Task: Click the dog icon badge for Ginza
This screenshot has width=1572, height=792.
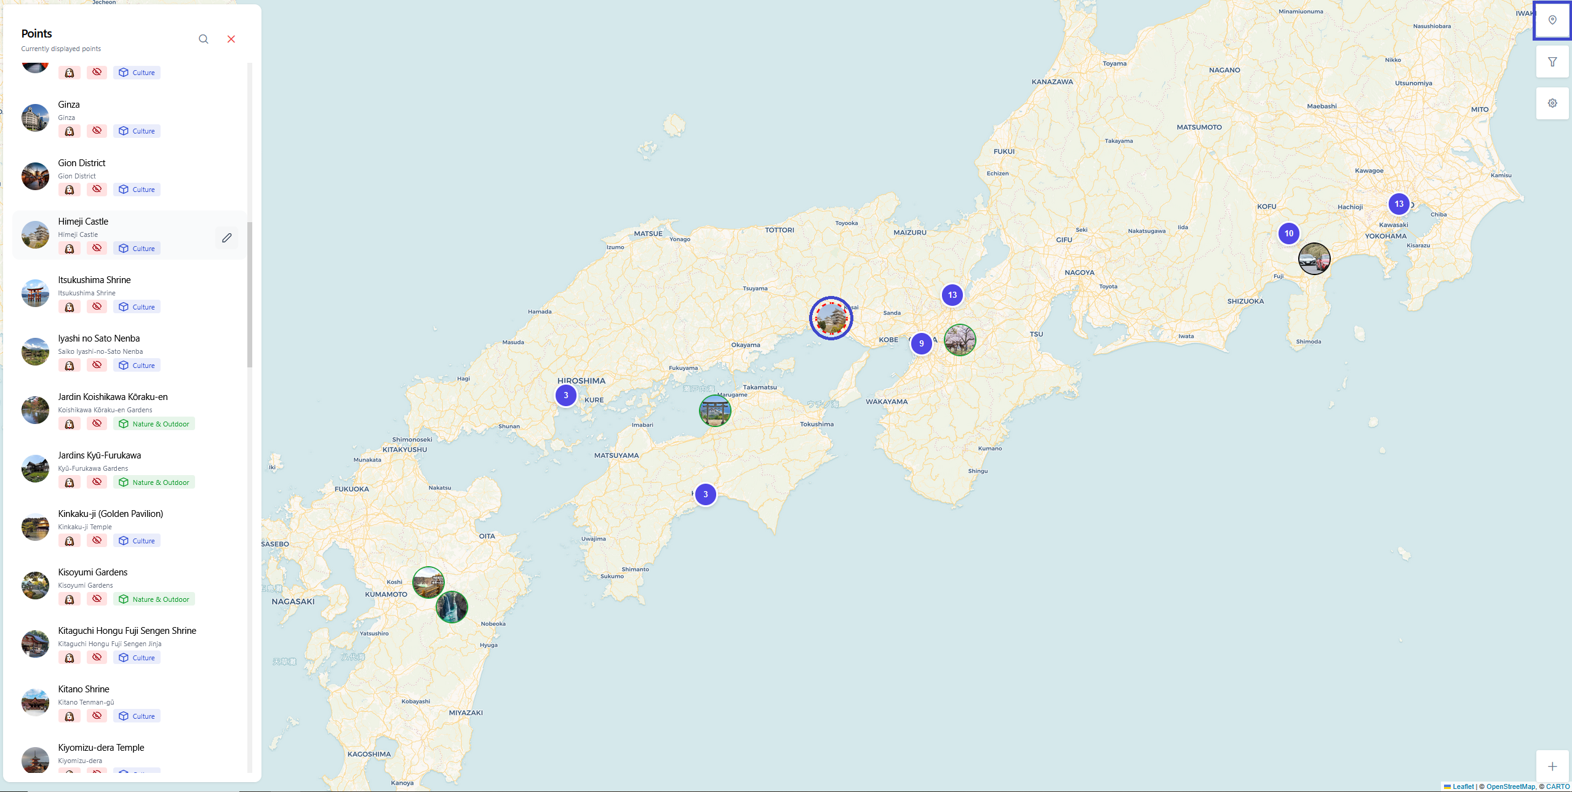Action: point(70,131)
